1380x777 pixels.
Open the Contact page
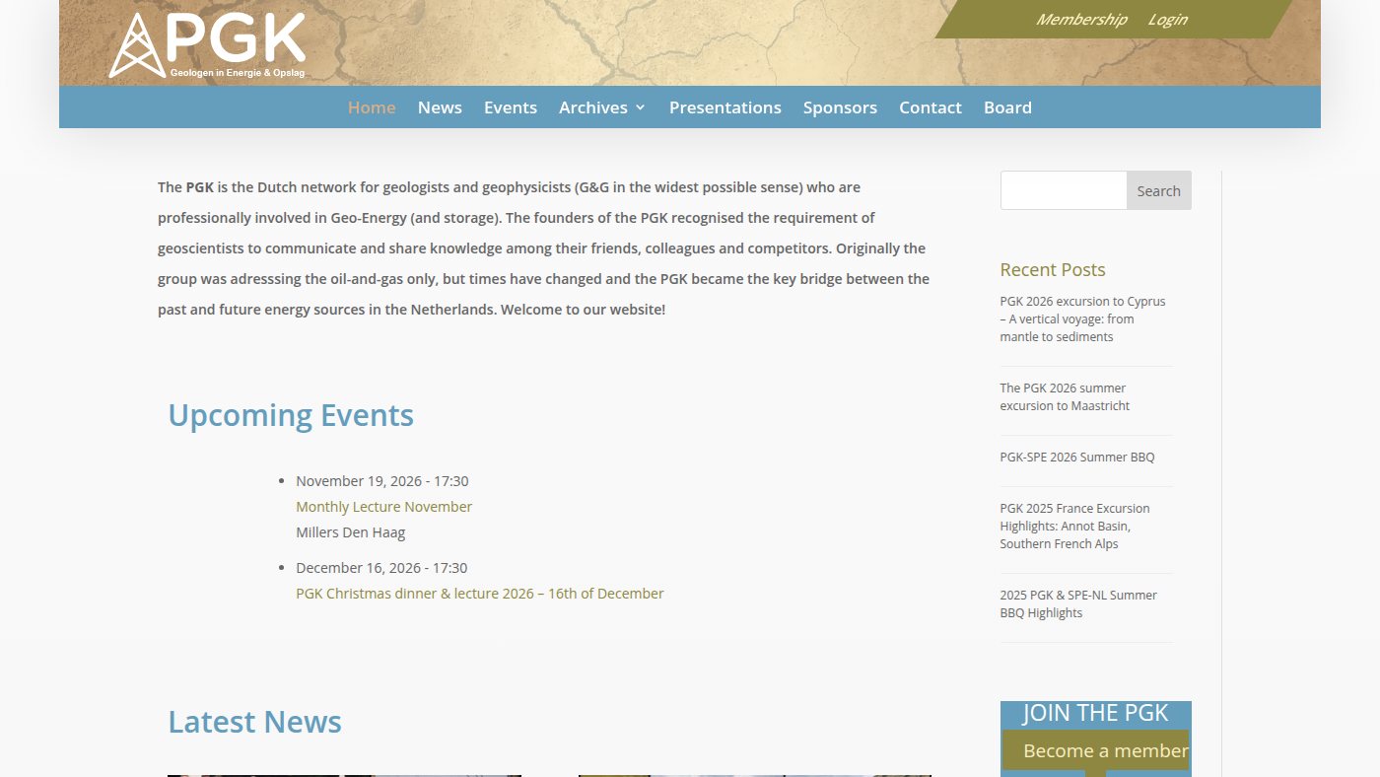(x=931, y=107)
